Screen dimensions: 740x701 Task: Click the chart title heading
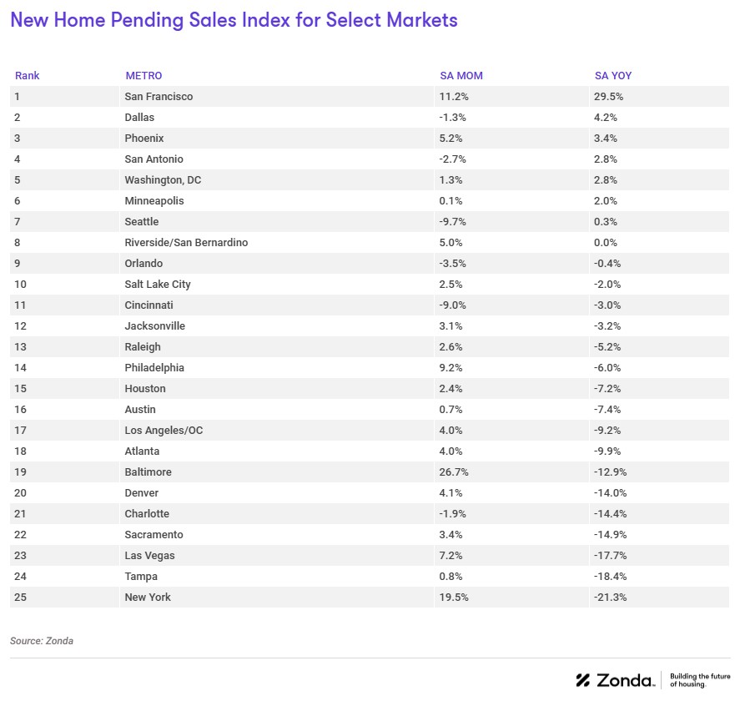[x=234, y=20]
